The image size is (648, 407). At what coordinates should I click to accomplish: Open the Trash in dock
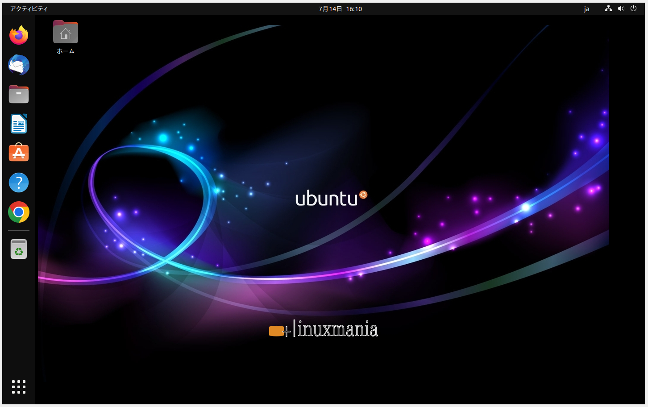pos(19,249)
